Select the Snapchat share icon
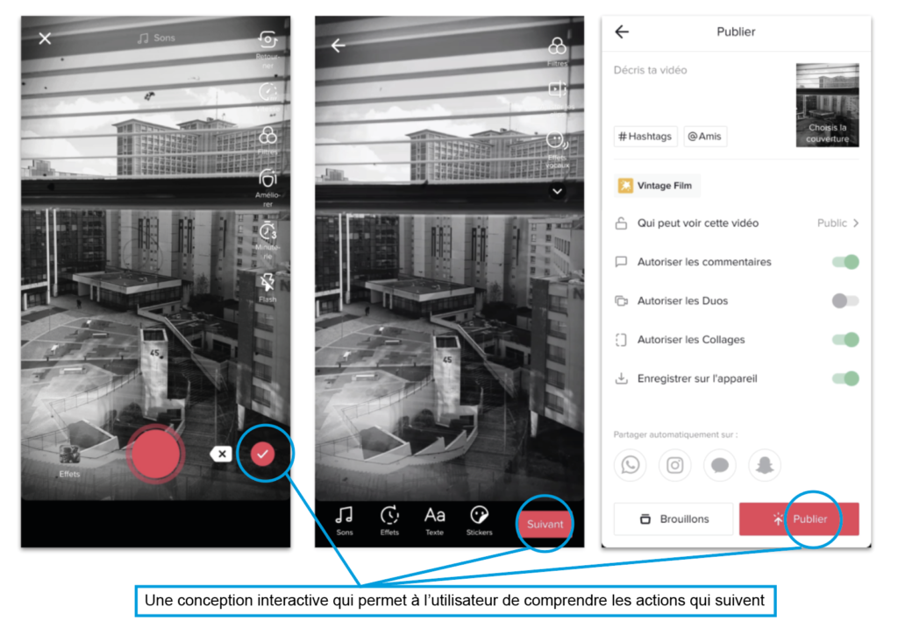The height and width of the screenshot is (628, 898). click(x=764, y=465)
